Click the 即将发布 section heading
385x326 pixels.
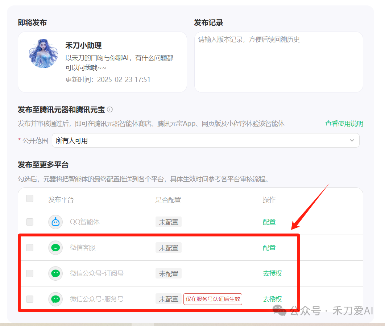coord(32,22)
